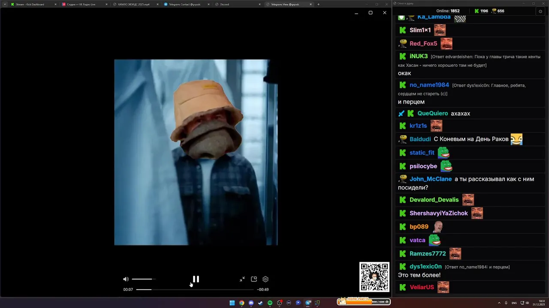549x308 pixels.
Task: Click username Red_Fox5 in chat
Action: tap(423, 44)
